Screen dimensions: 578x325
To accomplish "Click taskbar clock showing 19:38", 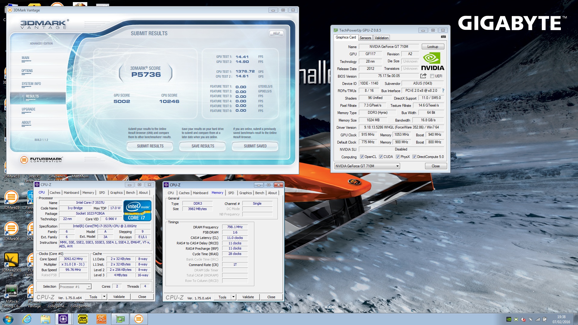I will pos(561,319).
